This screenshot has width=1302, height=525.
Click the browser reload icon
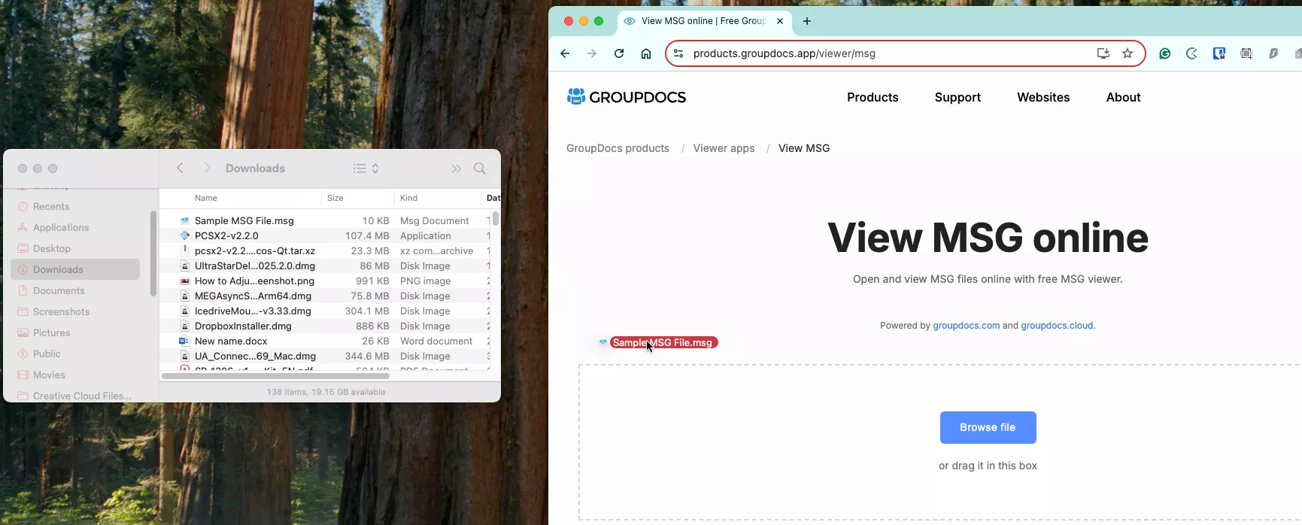point(618,53)
